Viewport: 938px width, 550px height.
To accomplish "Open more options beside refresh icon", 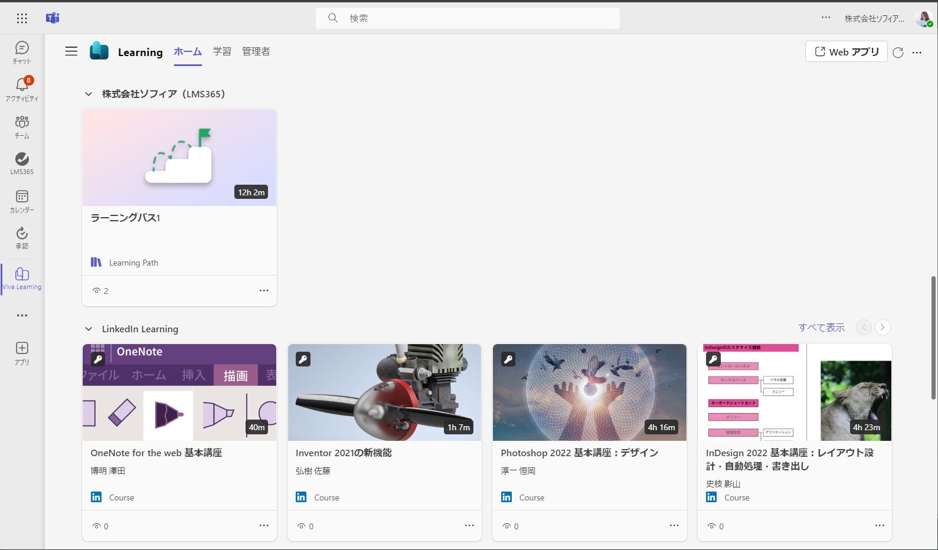I will 917,53.
